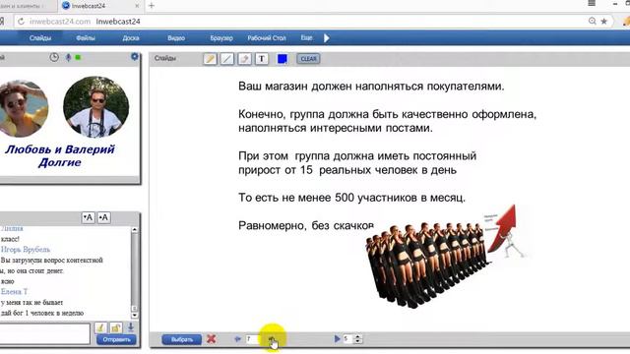The height and width of the screenshot is (354, 630).
Task: Reload the browser page
Action: 21,22
